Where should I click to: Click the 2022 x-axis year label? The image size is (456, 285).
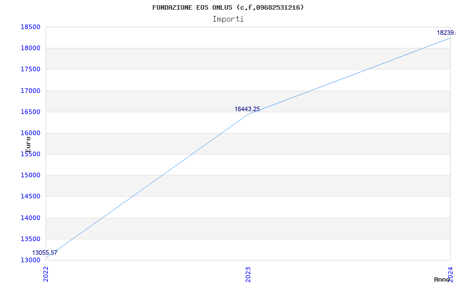(x=46, y=275)
